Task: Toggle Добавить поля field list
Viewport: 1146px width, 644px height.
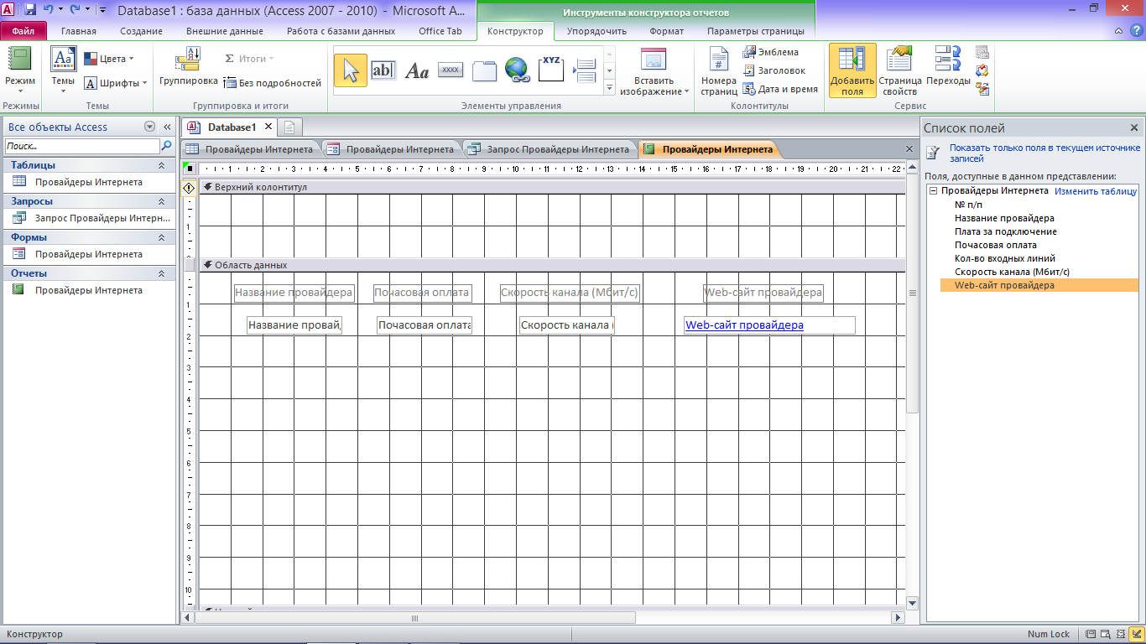Action: pyautogui.click(x=852, y=70)
